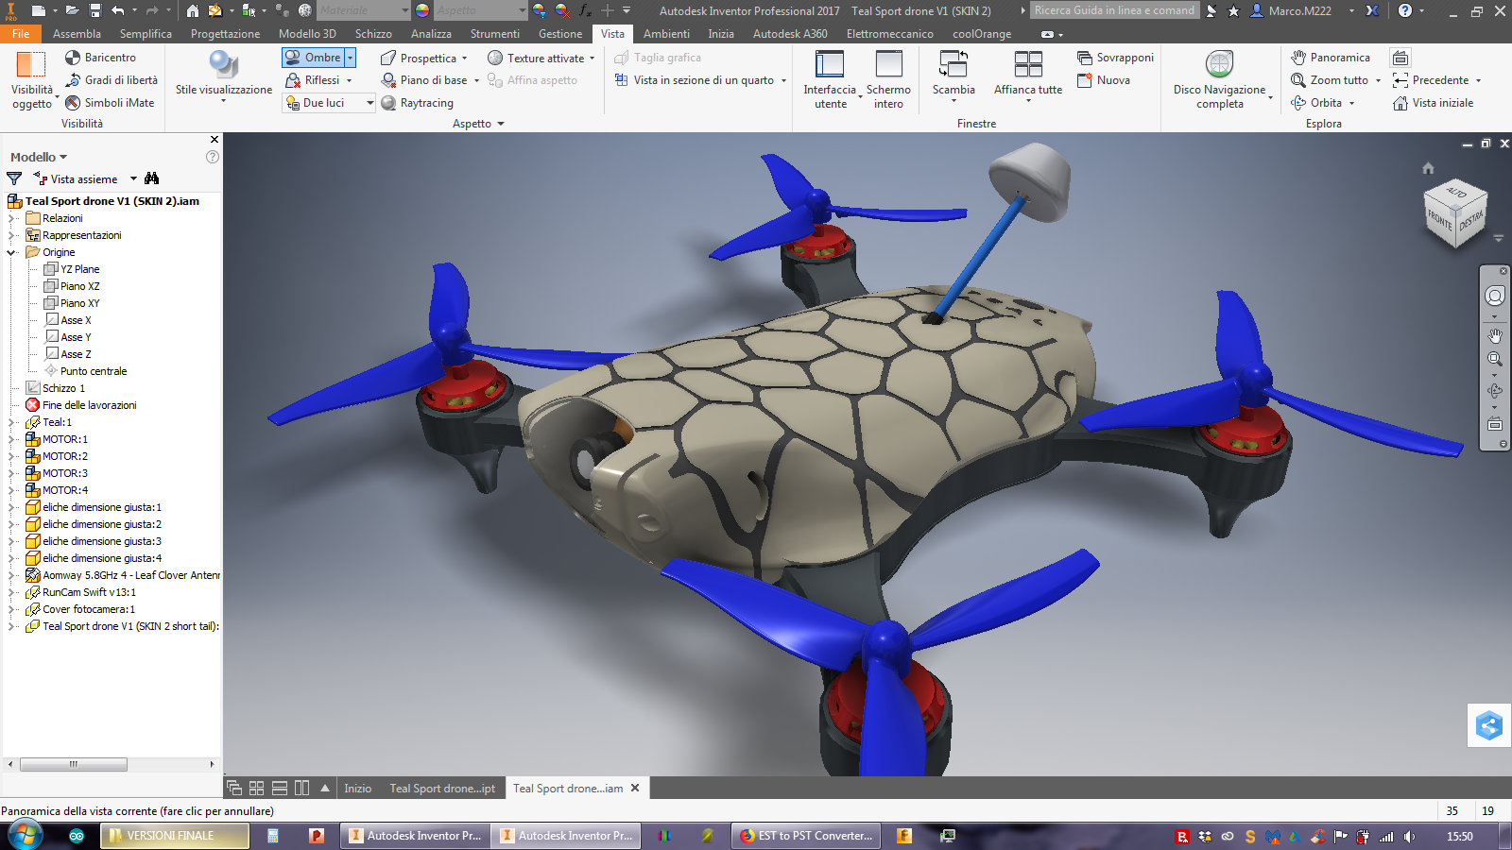Click Vista in sezione di un quarto
Viewport: 1512px width, 850px height.
tap(700, 80)
